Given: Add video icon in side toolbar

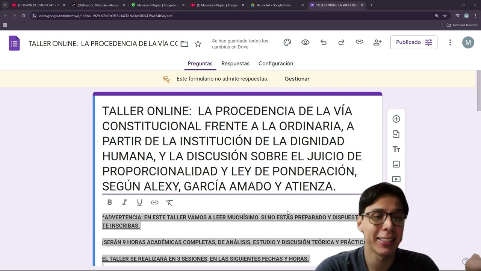Looking at the screenshot, I should [x=396, y=179].
